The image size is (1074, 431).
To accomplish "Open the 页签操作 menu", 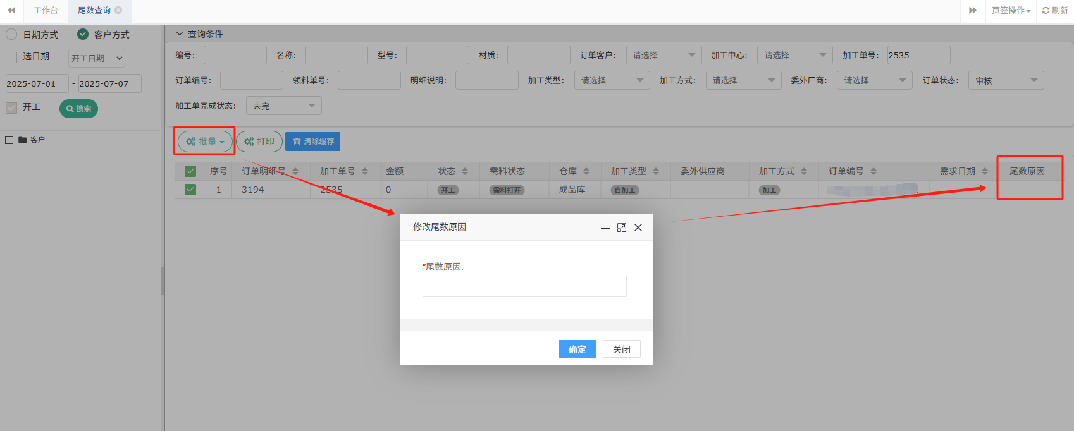I will pyautogui.click(x=1011, y=11).
